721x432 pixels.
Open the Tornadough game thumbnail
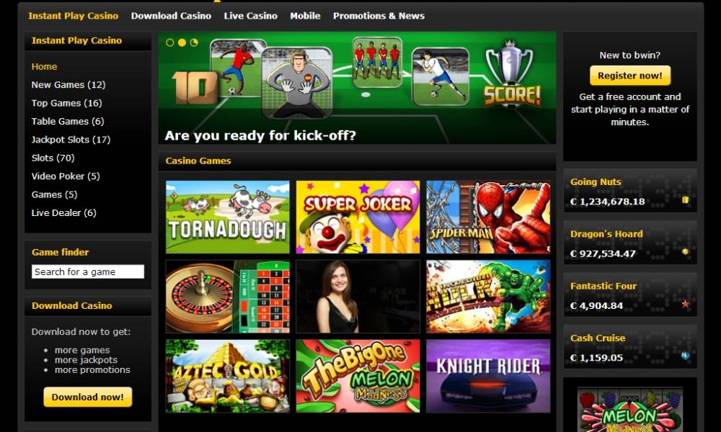[228, 217]
